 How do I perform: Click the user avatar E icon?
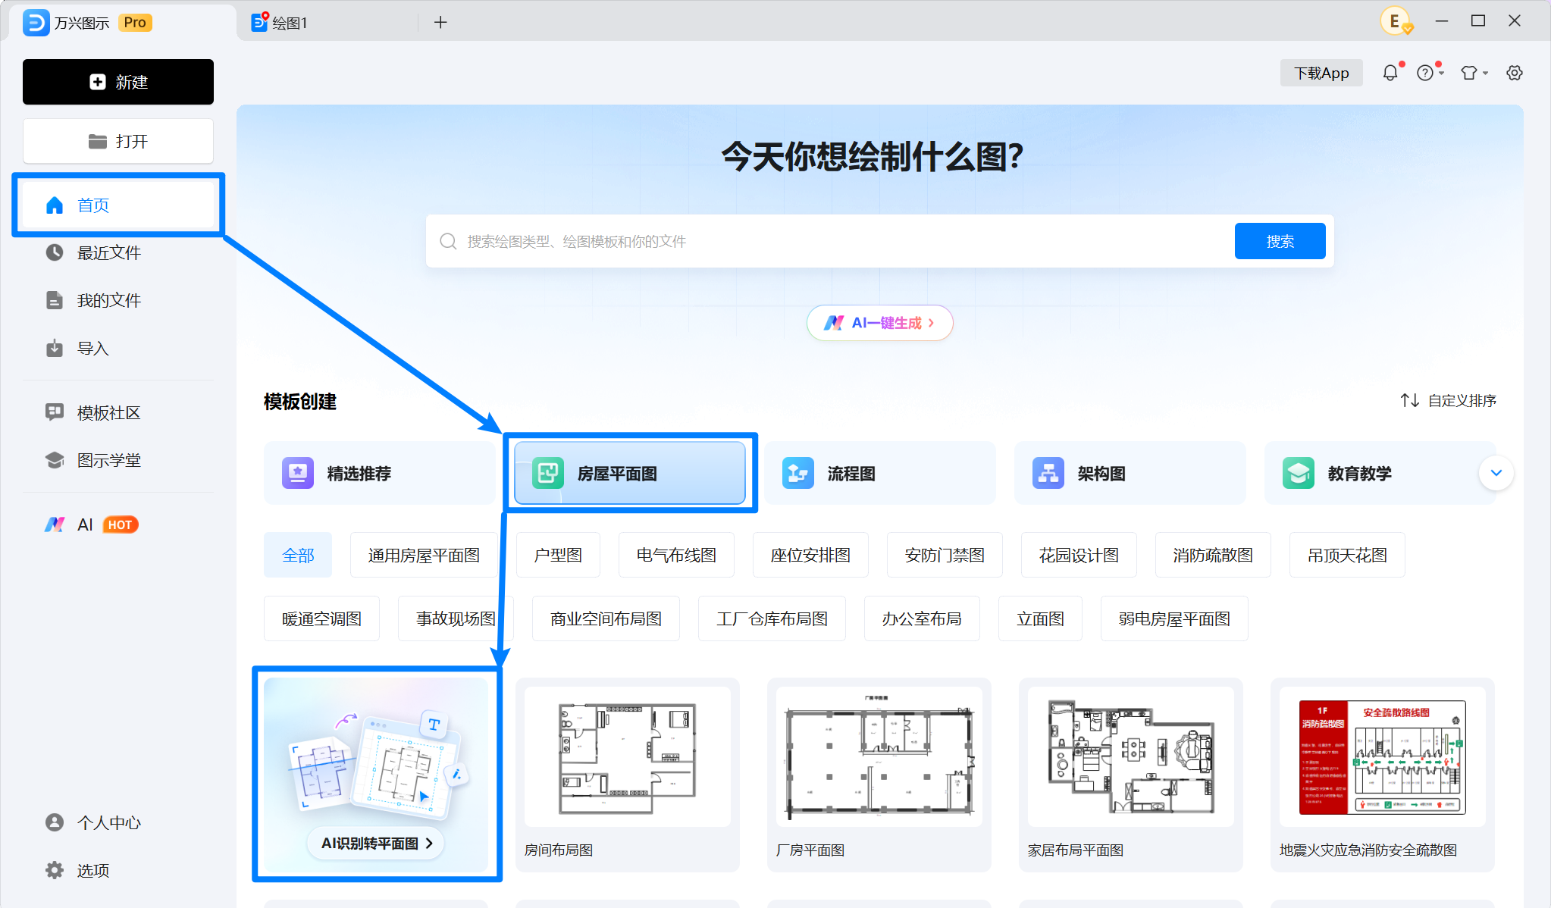(x=1396, y=21)
